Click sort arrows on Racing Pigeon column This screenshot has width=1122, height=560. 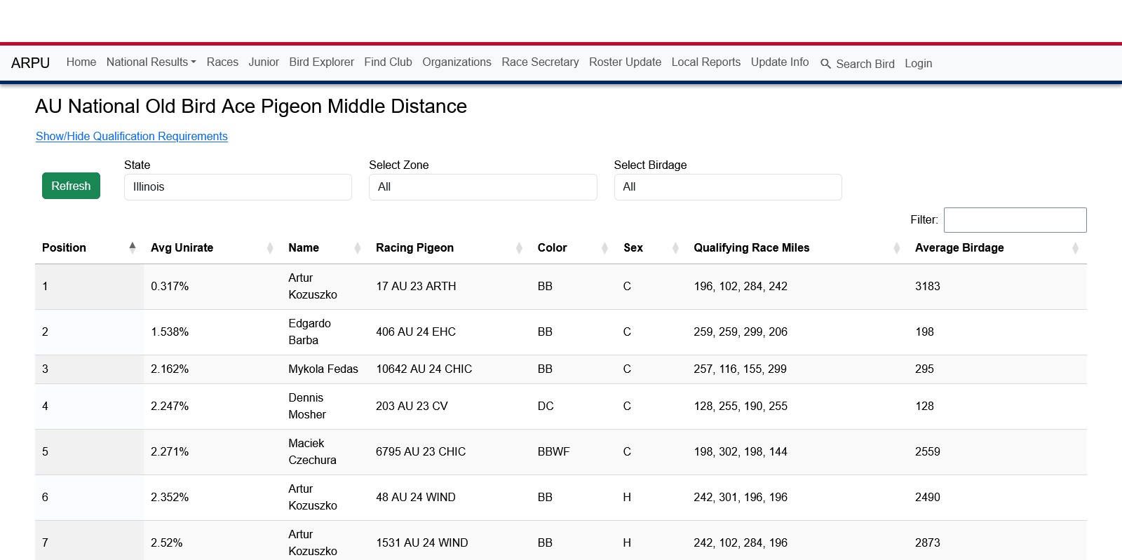pyautogui.click(x=519, y=248)
